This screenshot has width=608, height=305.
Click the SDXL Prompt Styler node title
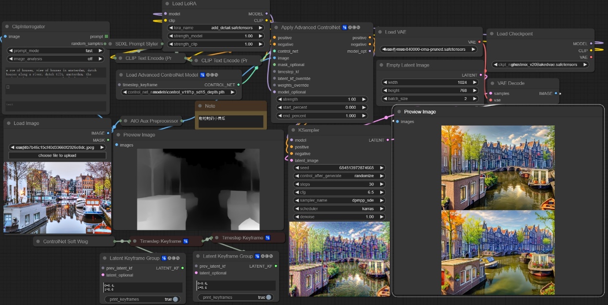136,44
